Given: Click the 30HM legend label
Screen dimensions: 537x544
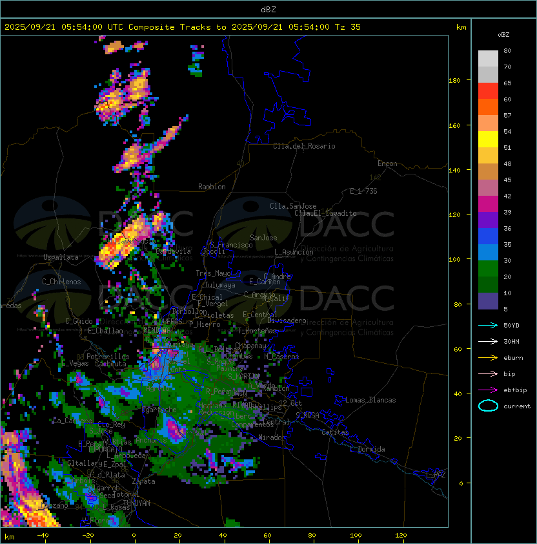Looking at the screenshot, I should click(x=511, y=342).
